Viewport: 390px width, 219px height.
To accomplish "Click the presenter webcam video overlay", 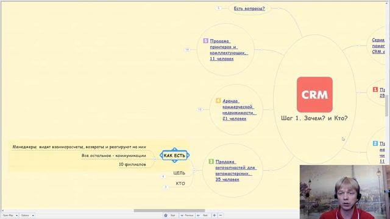I will click(345, 192).
